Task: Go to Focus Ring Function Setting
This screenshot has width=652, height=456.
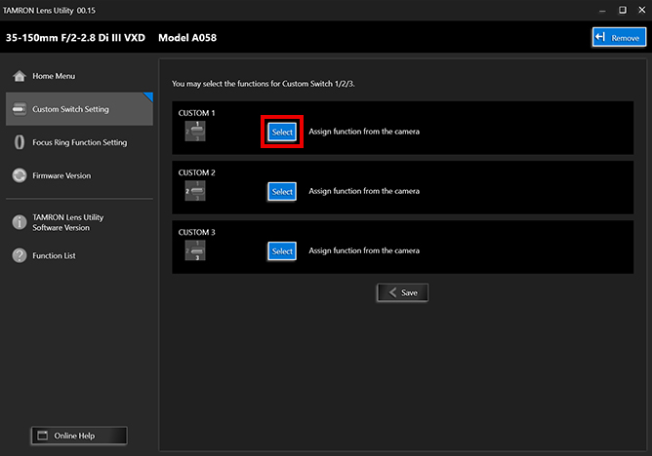Action: coord(79,143)
